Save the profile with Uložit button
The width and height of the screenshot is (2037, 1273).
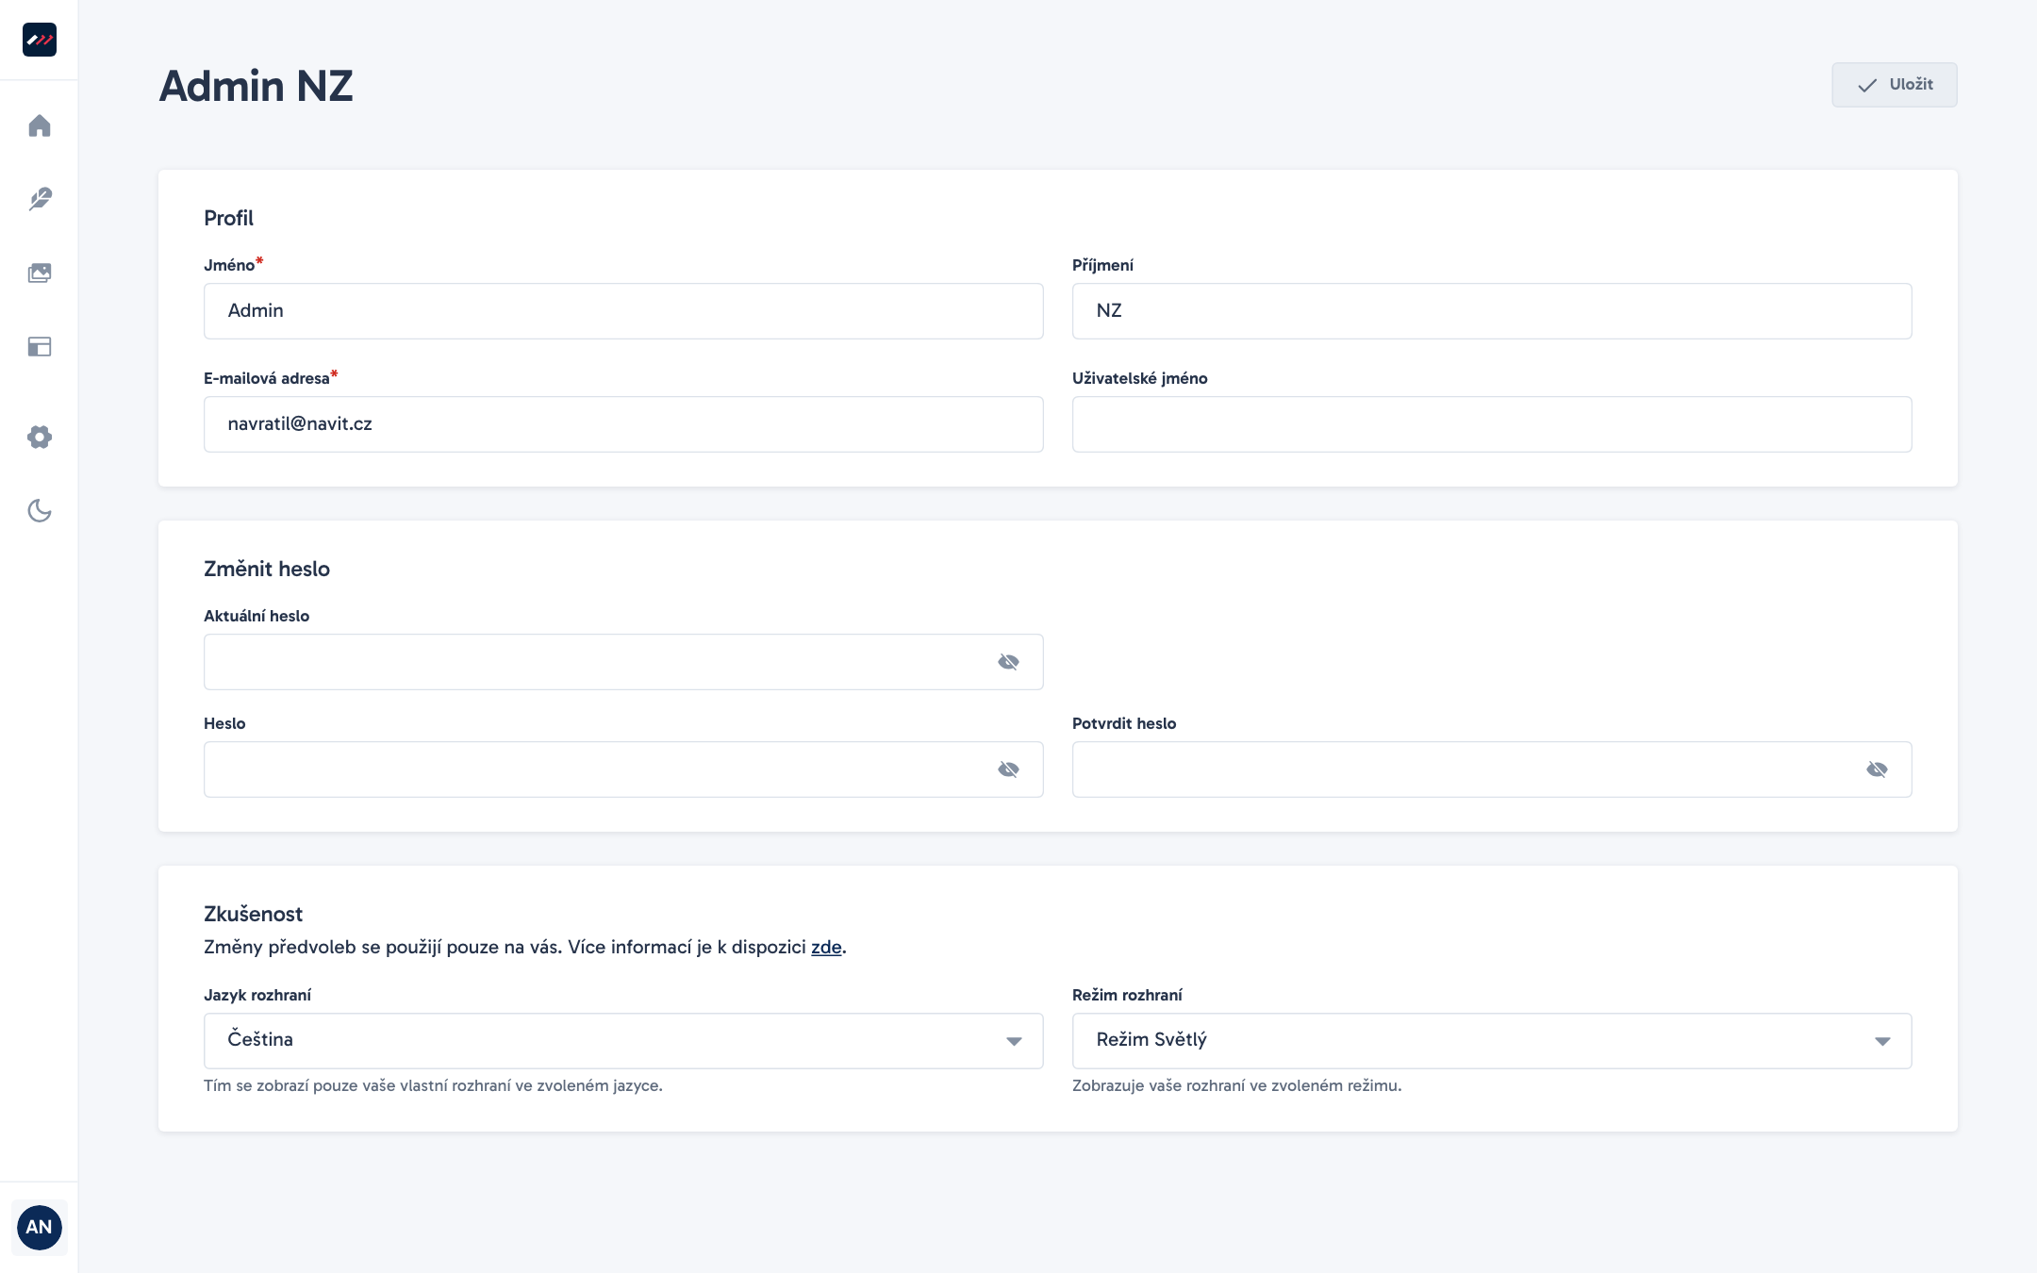pos(1894,85)
